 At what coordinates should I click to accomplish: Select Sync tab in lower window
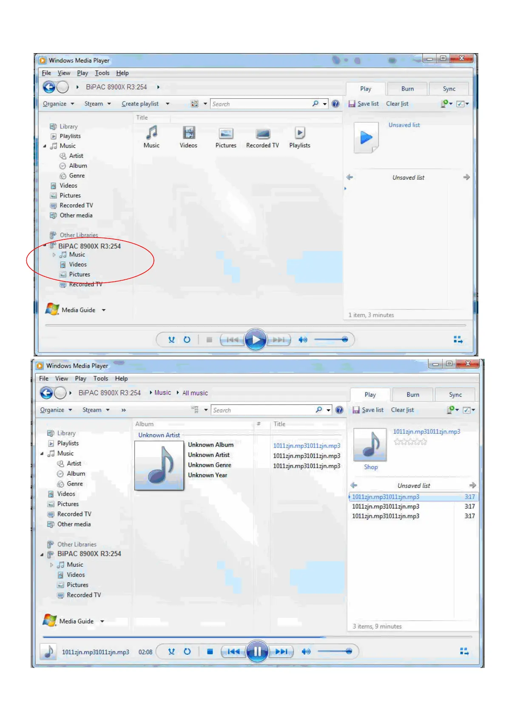coord(455,395)
